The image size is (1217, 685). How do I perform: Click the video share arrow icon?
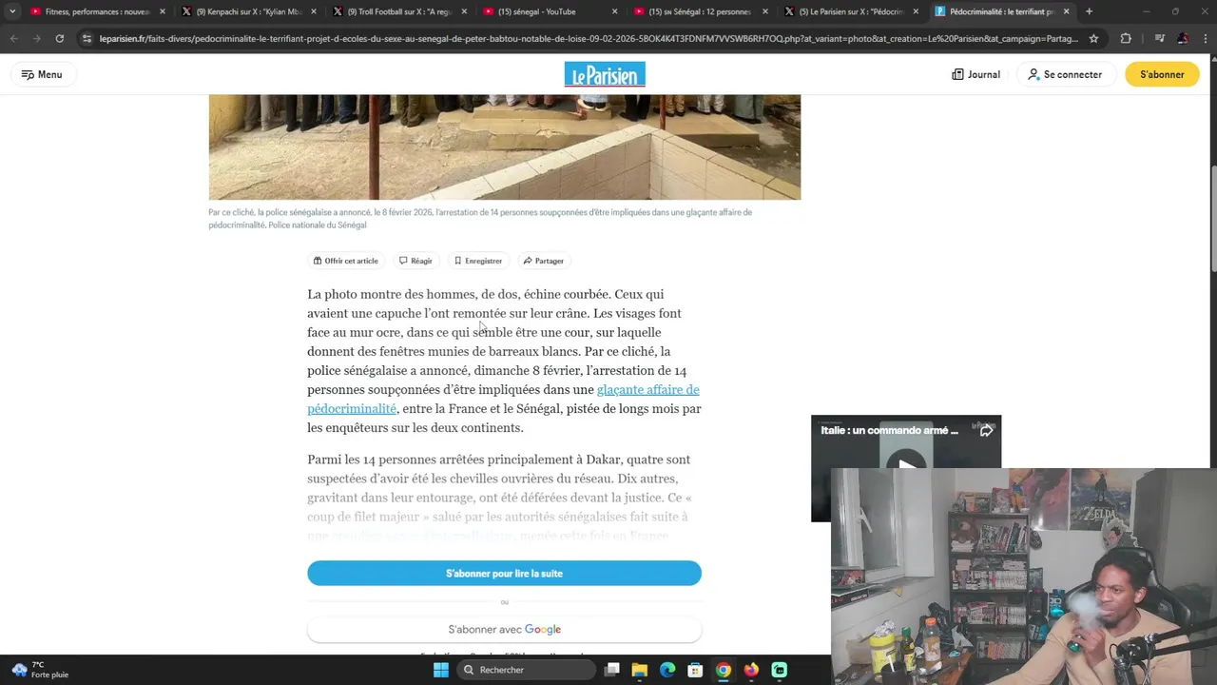pyautogui.click(x=986, y=431)
